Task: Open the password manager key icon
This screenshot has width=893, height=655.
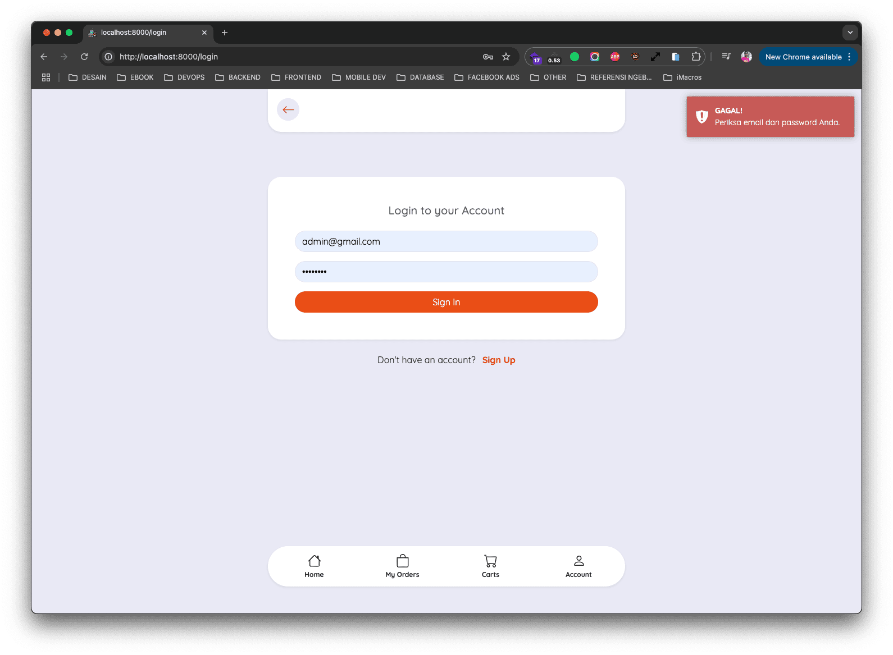Action: tap(487, 57)
